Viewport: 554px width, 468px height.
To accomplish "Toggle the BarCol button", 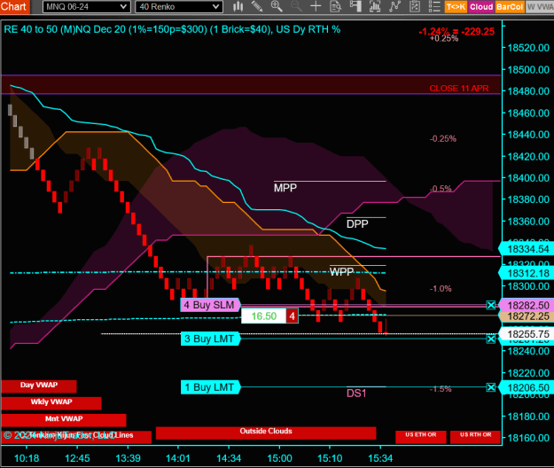I will pyautogui.click(x=510, y=7).
